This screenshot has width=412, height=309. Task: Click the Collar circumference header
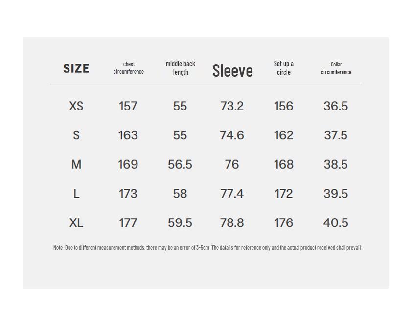click(336, 68)
